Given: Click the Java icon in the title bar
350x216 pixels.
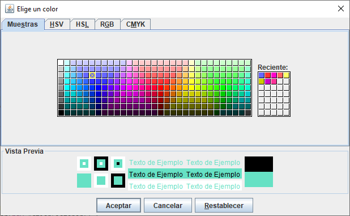Looking at the screenshot, I should click(x=10, y=9).
